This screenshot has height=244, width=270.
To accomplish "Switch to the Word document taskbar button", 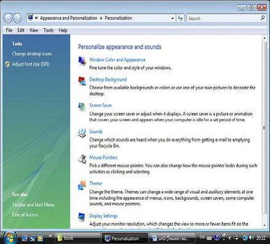I will 172,238.
